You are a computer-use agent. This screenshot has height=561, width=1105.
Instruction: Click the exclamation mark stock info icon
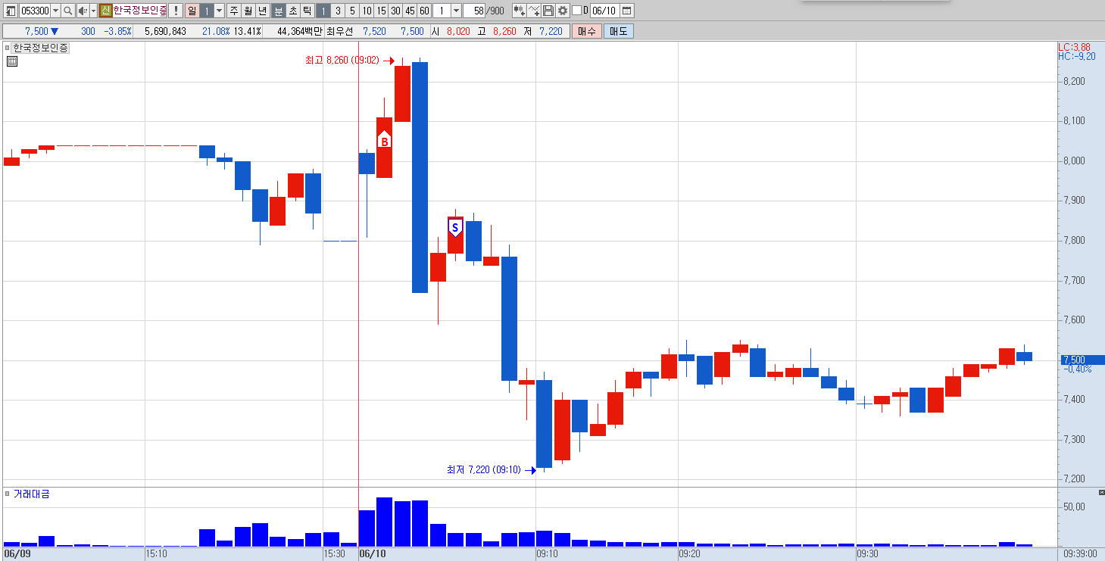coord(175,11)
